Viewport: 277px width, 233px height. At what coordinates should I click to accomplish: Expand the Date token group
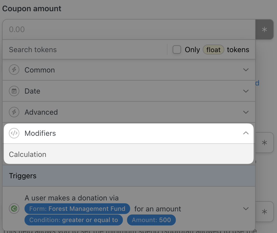click(x=129, y=91)
